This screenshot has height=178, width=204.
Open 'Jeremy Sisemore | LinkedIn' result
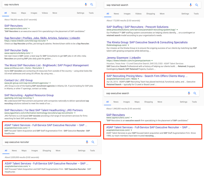124,58
